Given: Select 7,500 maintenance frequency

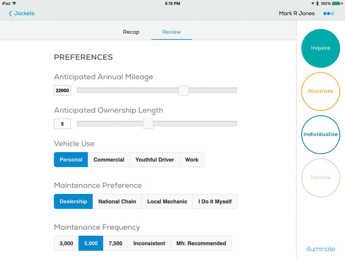Looking at the screenshot, I should [x=116, y=243].
